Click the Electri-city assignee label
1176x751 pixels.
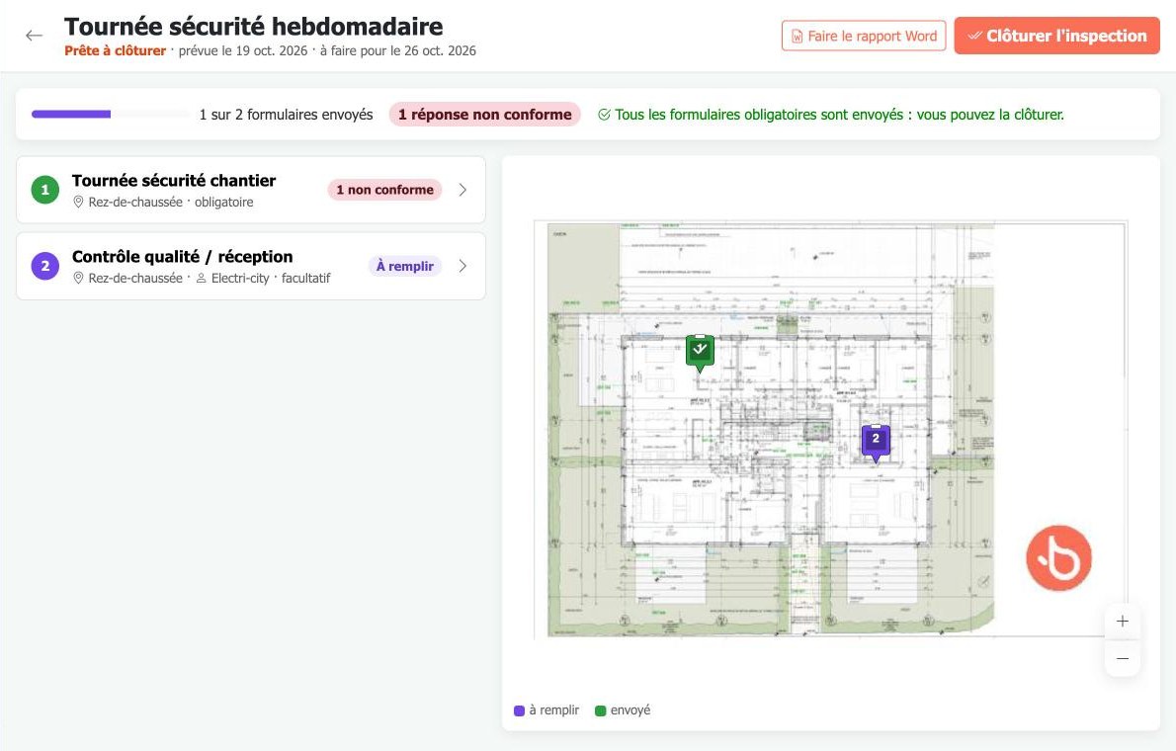click(x=240, y=279)
